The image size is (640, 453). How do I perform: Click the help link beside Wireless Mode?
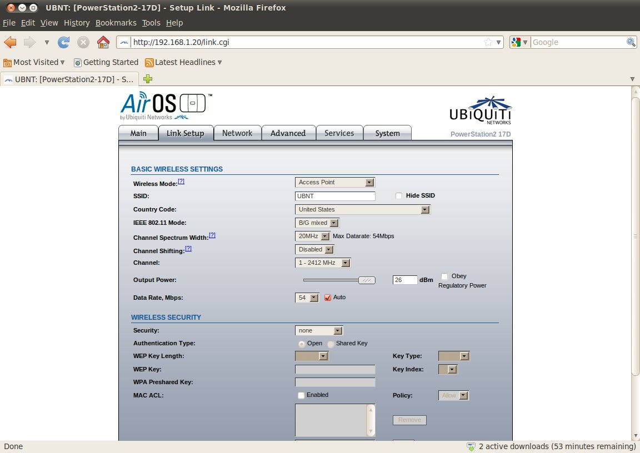(x=181, y=182)
